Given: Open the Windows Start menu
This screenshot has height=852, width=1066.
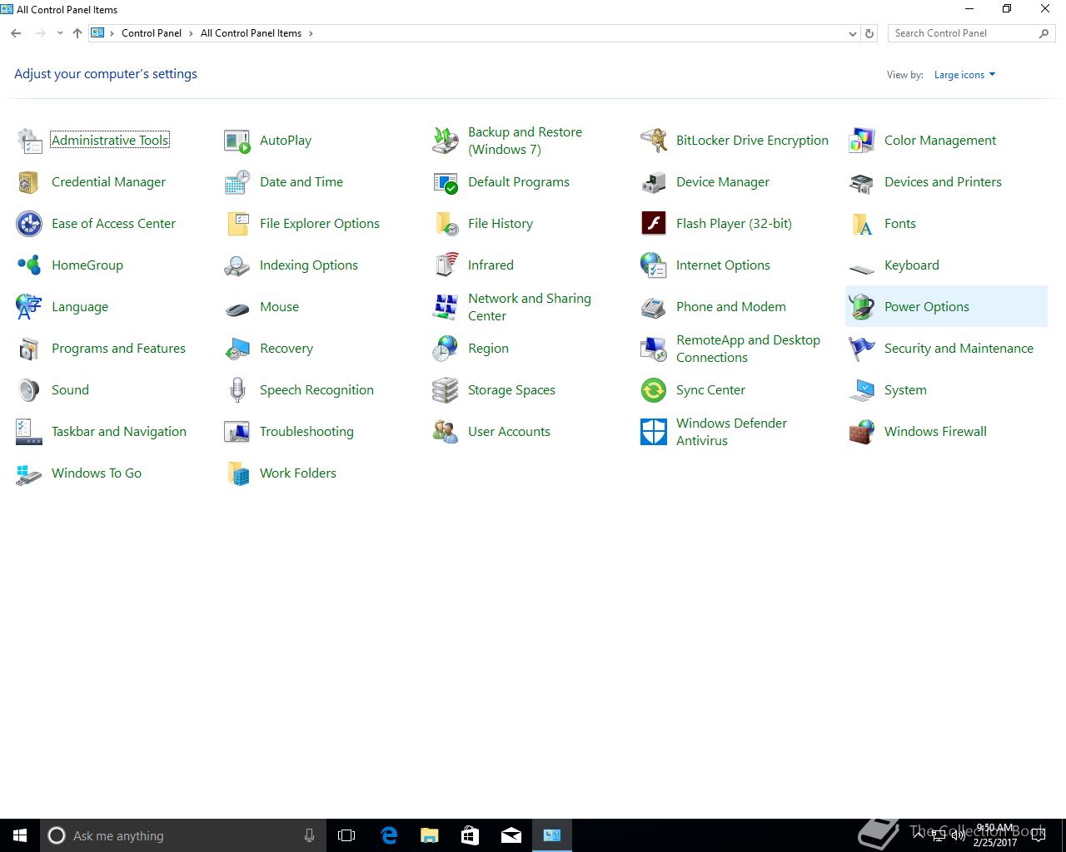Looking at the screenshot, I should (20, 835).
